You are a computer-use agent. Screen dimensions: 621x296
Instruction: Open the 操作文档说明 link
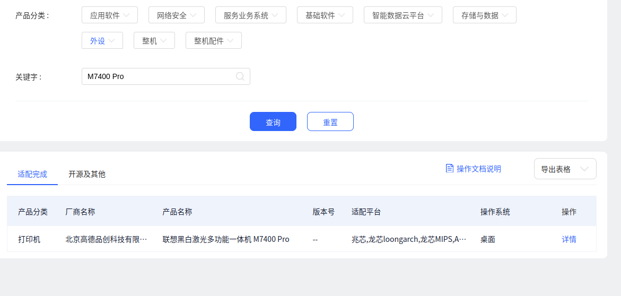click(x=478, y=169)
